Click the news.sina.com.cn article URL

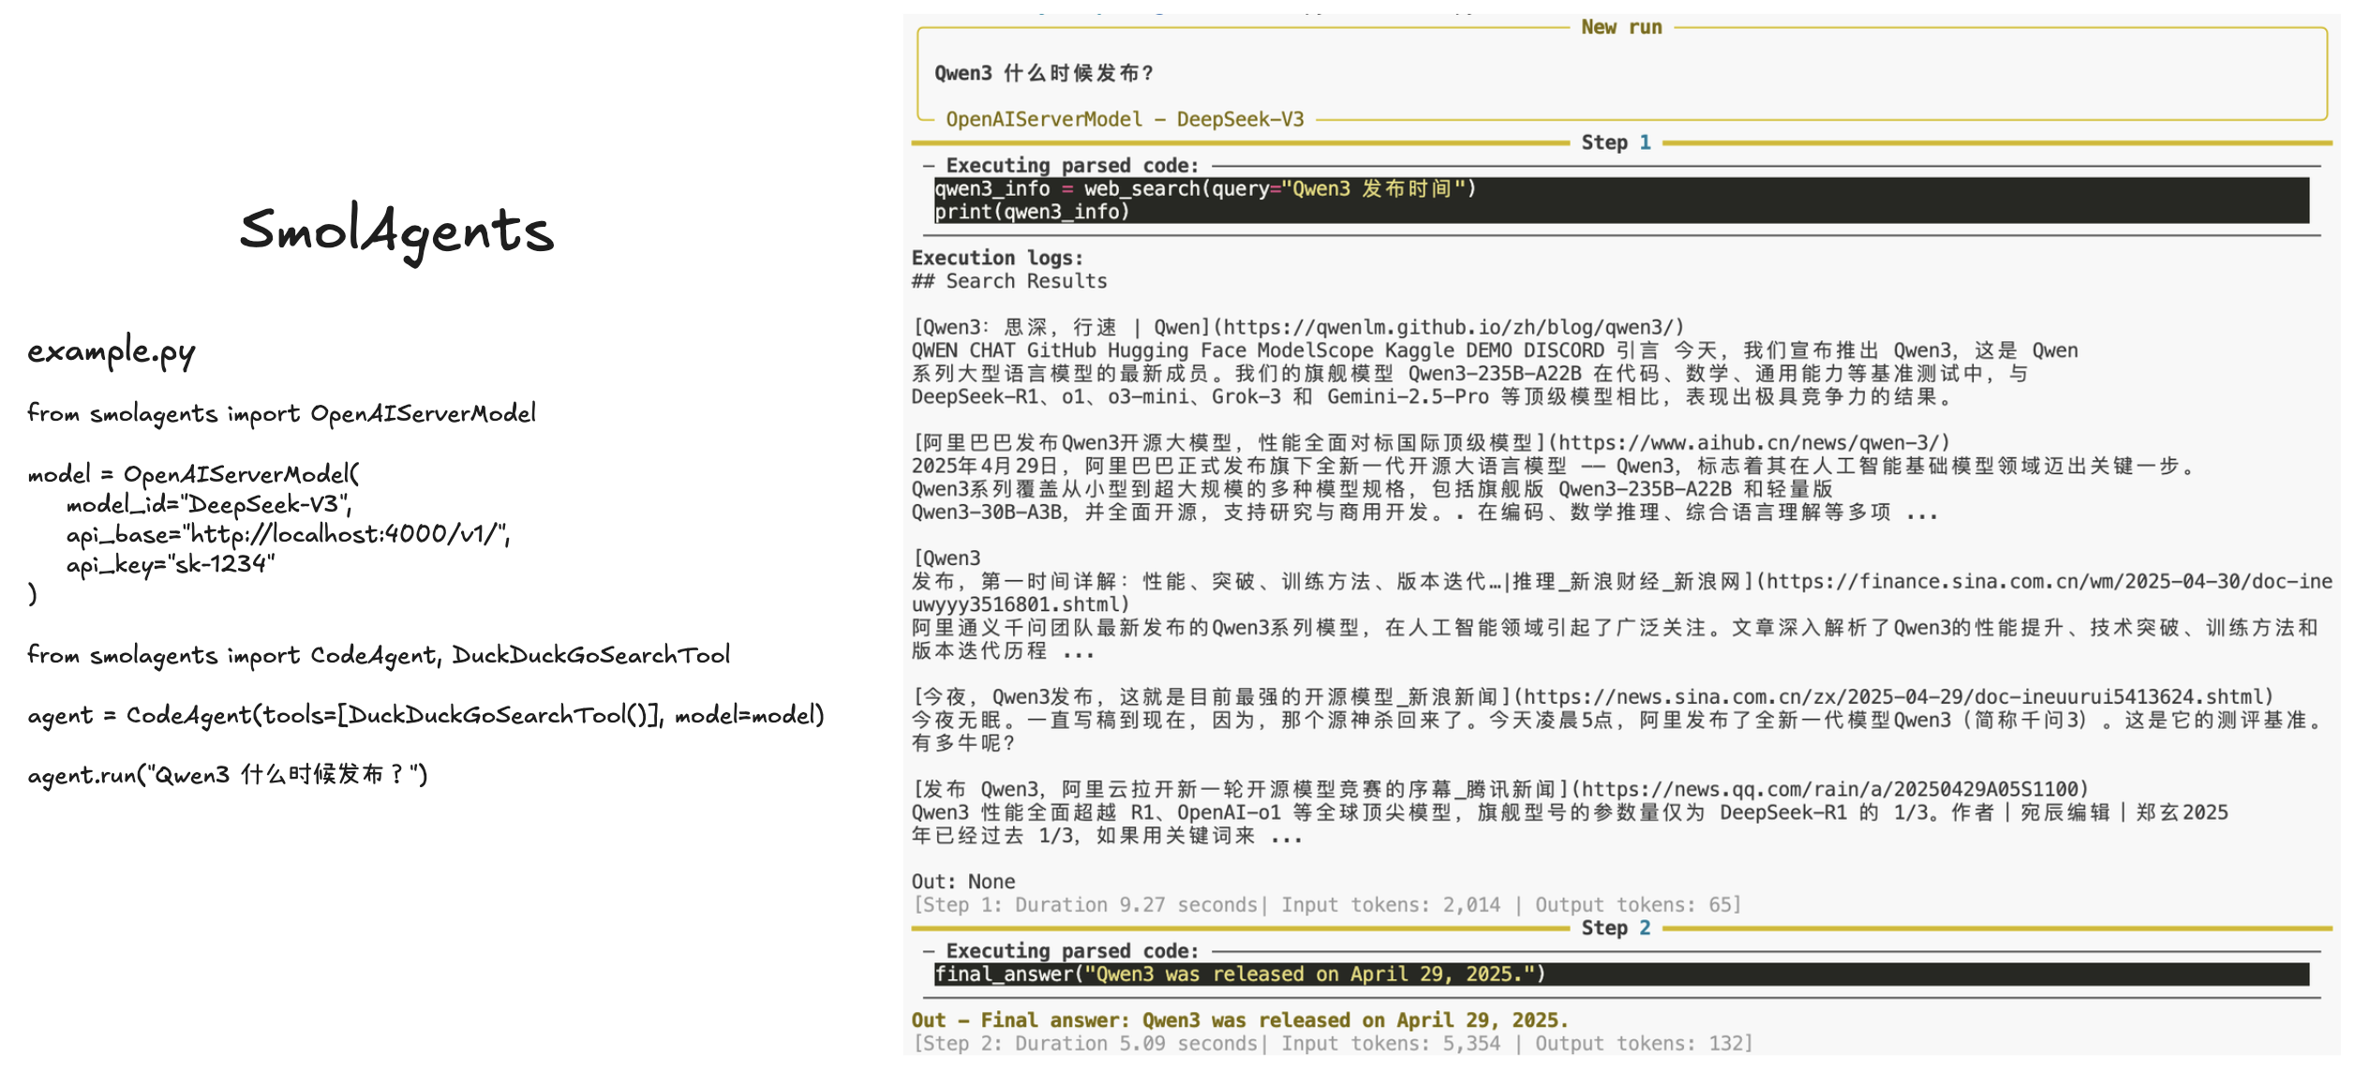(1893, 696)
